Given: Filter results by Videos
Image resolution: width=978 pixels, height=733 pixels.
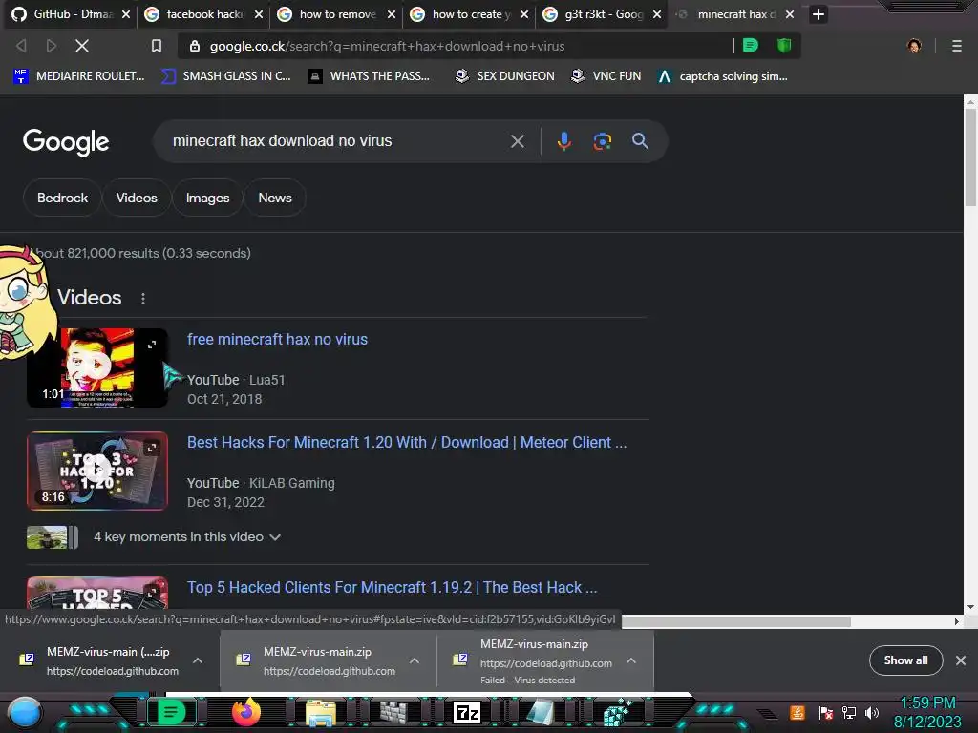Looking at the screenshot, I should [137, 198].
